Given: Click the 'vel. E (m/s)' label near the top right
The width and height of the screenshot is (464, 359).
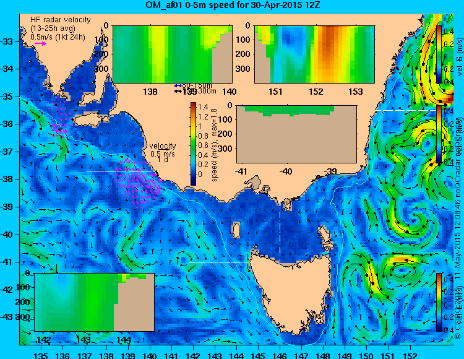Looking at the screenshot, I should (460, 56).
